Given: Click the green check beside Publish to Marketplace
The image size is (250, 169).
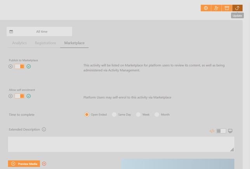Looking at the screenshot, I should pos(29,66).
